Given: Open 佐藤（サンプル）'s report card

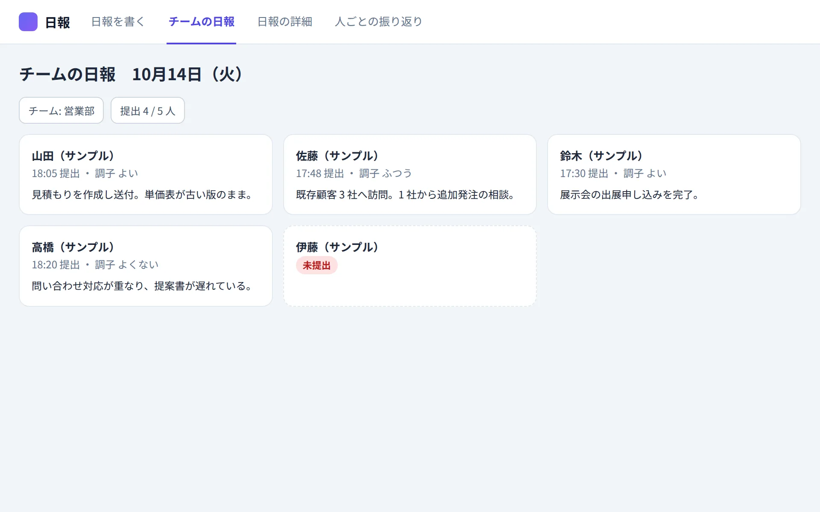Looking at the screenshot, I should pos(410,175).
